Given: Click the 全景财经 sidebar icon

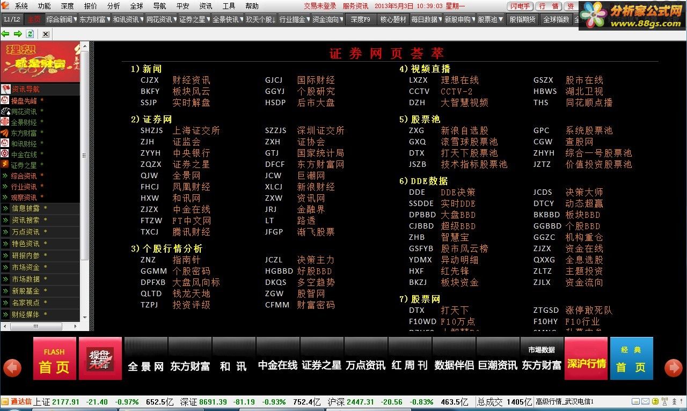Looking at the screenshot, I should [5, 122].
